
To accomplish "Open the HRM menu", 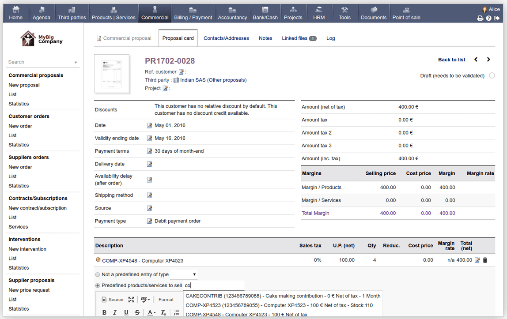I will tap(319, 13).
